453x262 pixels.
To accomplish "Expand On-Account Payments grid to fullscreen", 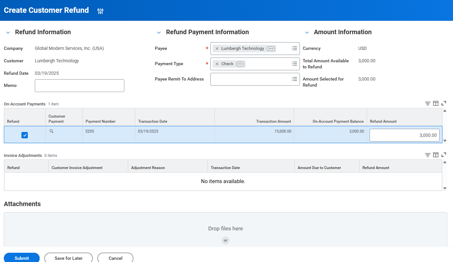I will [444, 104].
